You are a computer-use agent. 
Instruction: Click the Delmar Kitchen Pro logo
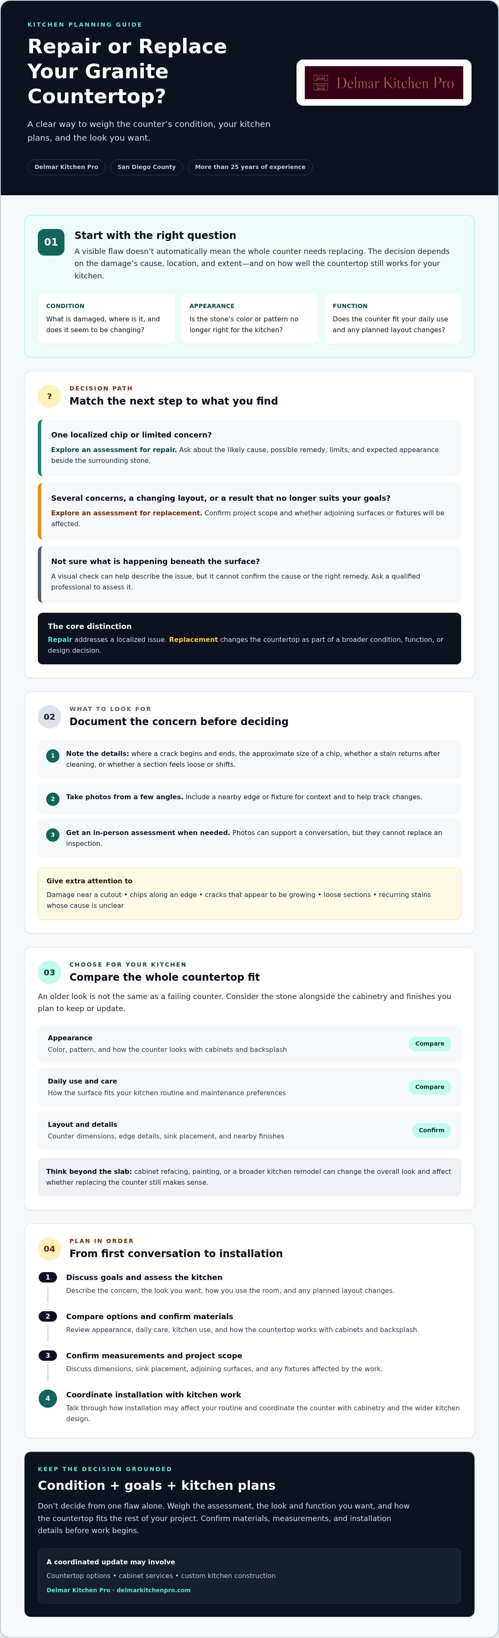pyautogui.click(x=383, y=83)
